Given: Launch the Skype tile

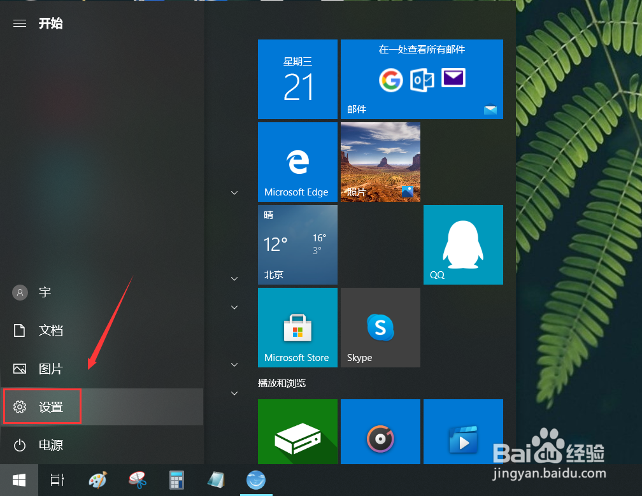Looking at the screenshot, I should (x=380, y=327).
